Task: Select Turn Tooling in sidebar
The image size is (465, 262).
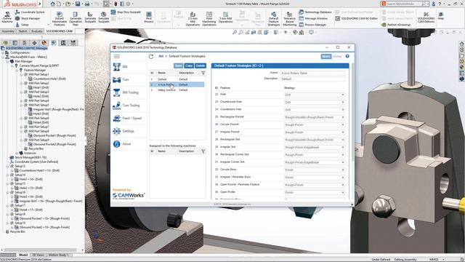Action: [x=129, y=106]
